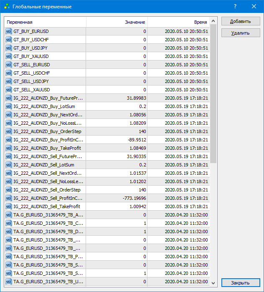The width and height of the screenshot is (264, 292).
Task: Click the icon beside IG_222_AUDNZD_Buy_NoLossL...
Action: point(9,123)
